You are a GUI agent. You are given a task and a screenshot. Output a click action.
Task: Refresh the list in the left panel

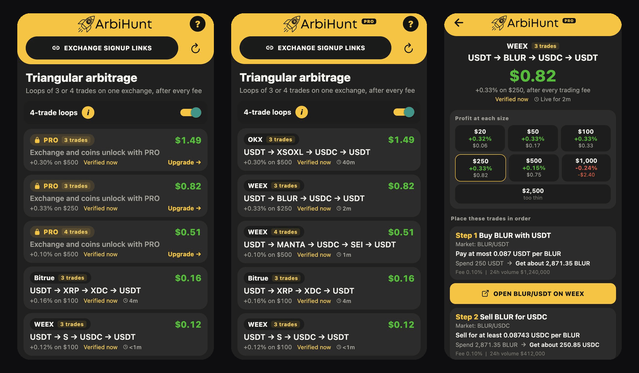[196, 48]
